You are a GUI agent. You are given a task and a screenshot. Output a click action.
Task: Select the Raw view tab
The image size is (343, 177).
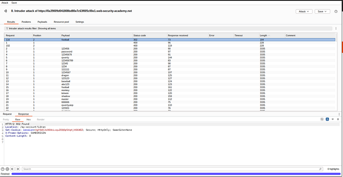coord(18,119)
